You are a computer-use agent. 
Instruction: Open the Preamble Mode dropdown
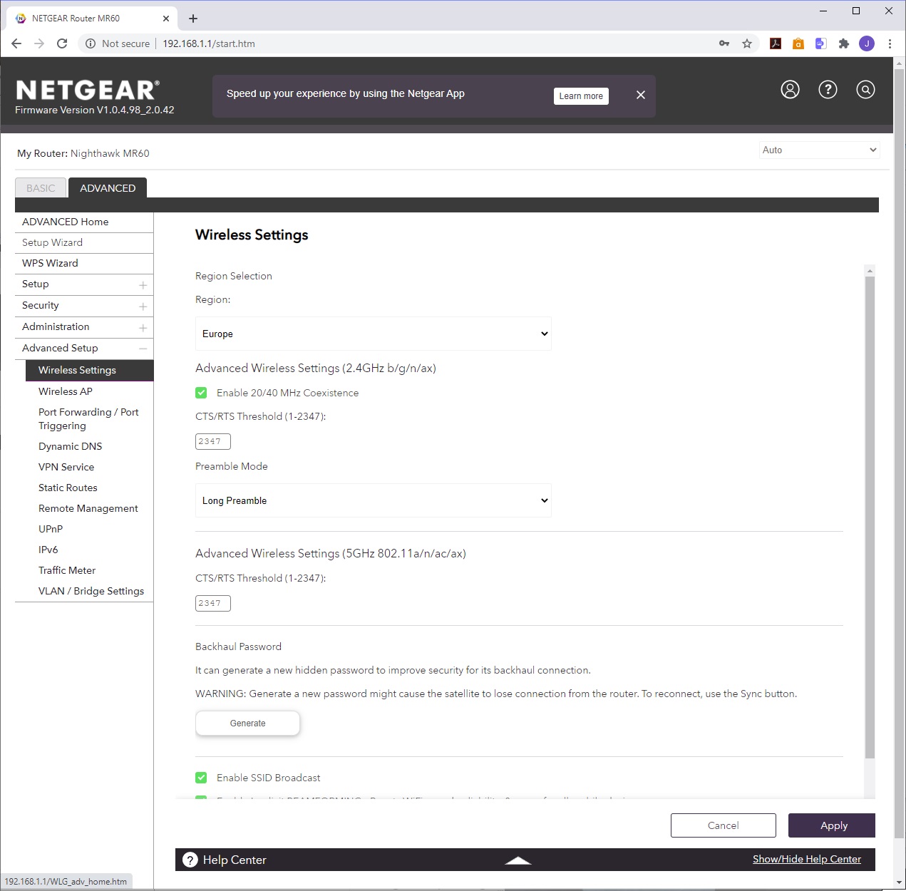coord(374,500)
